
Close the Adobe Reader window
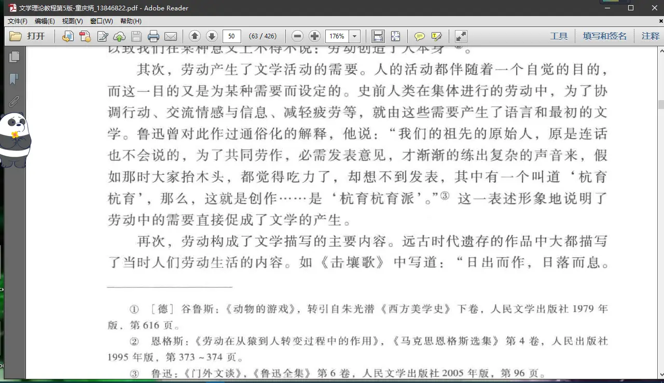pyautogui.click(x=654, y=8)
